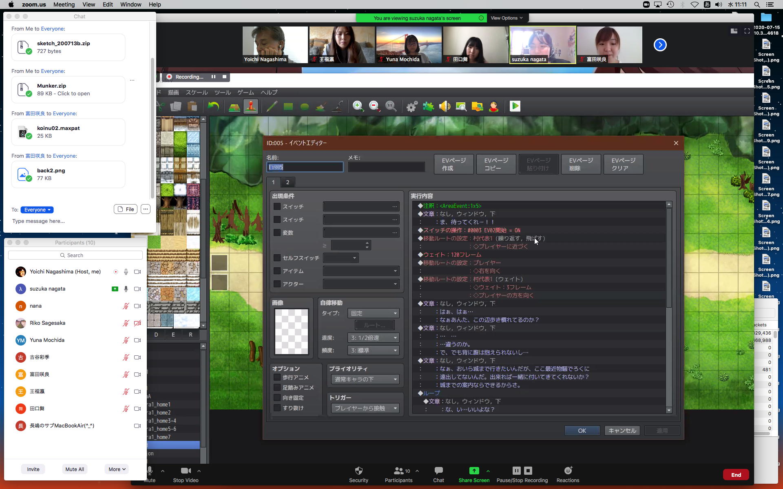Click the キャンセル button
Viewport: 783px width, 489px height.
point(622,431)
